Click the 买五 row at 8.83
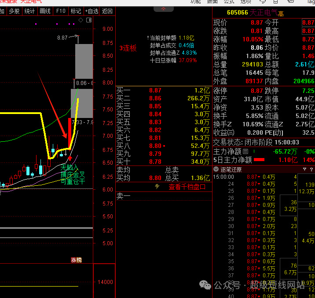Screen dimensions: 315x298 [x=164, y=122]
